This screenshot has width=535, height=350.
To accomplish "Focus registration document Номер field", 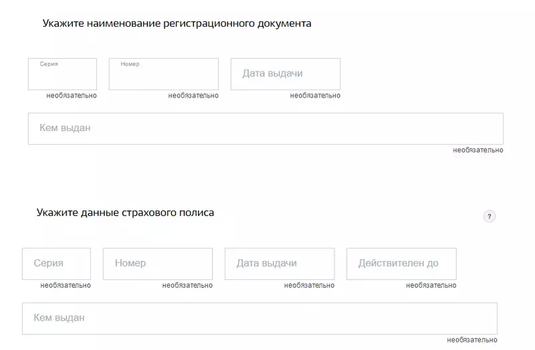I will pyautogui.click(x=164, y=74).
